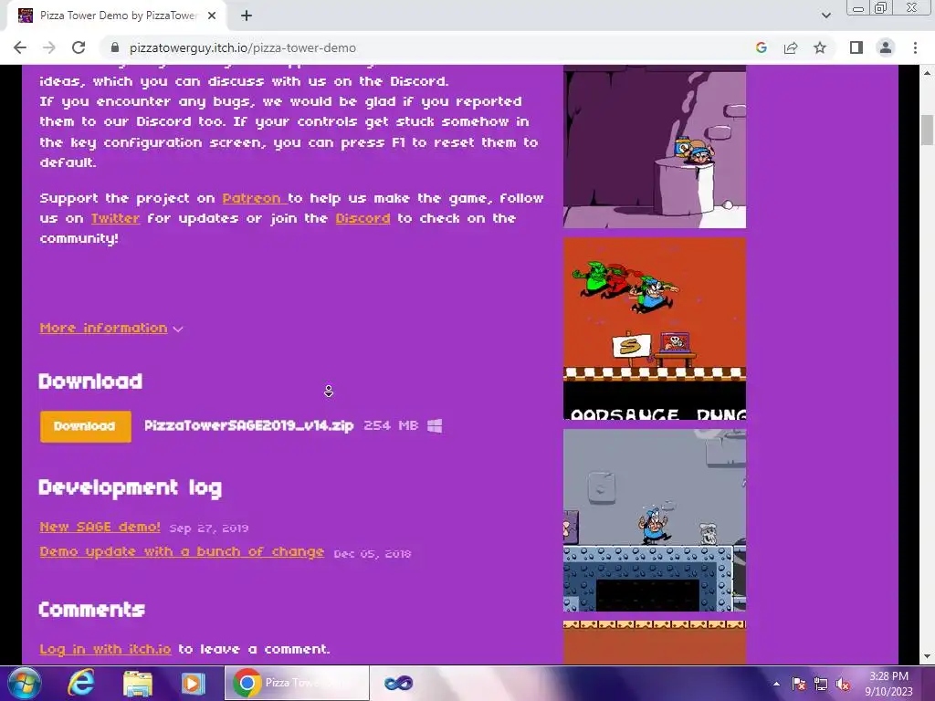Click the Chrome taskbar button
Viewport: 935px width, 701px height.
(297, 683)
